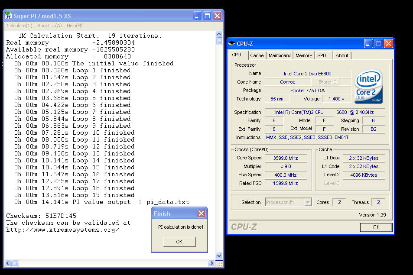Switch to the About tab

pos(342,55)
